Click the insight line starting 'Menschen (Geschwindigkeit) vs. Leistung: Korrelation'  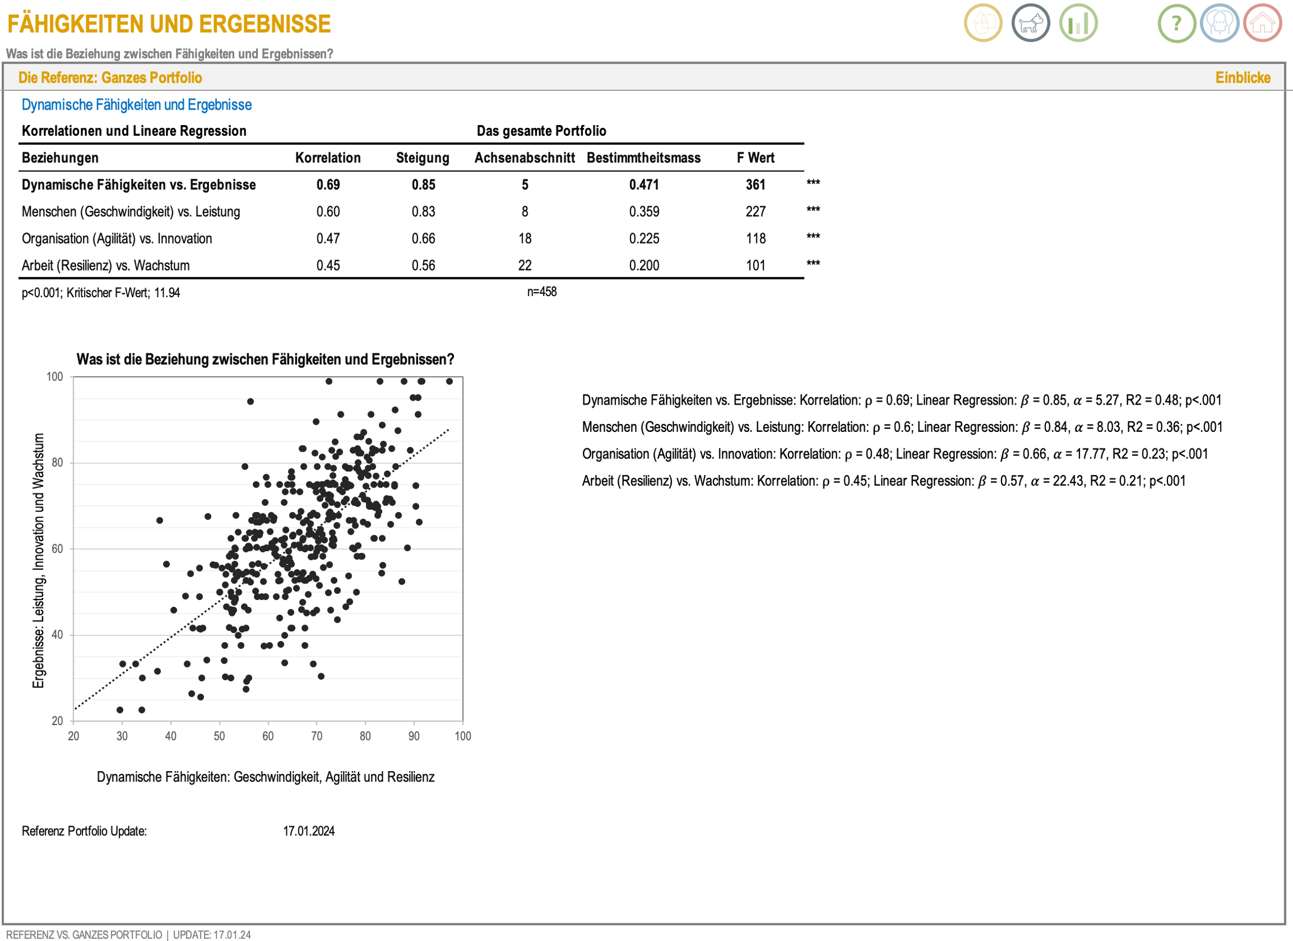(903, 427)
